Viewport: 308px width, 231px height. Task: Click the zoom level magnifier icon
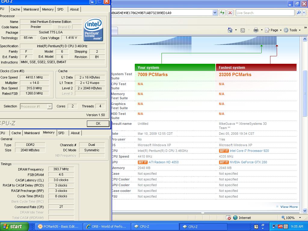click(x=283, y=218)
